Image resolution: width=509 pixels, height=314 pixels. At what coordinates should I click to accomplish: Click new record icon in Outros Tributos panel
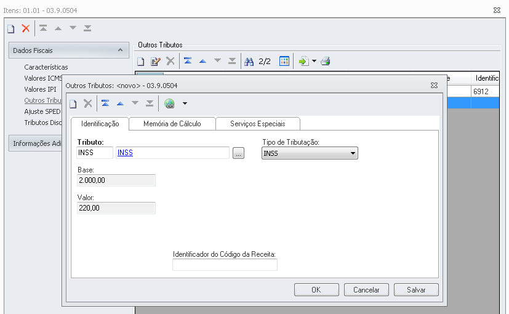tap(140, 61)
